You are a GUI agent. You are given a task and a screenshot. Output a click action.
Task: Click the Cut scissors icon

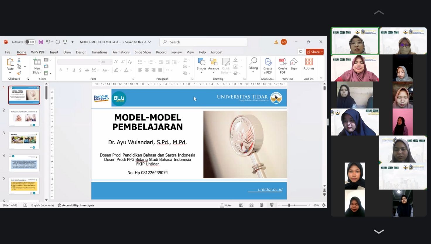[19, 60]
